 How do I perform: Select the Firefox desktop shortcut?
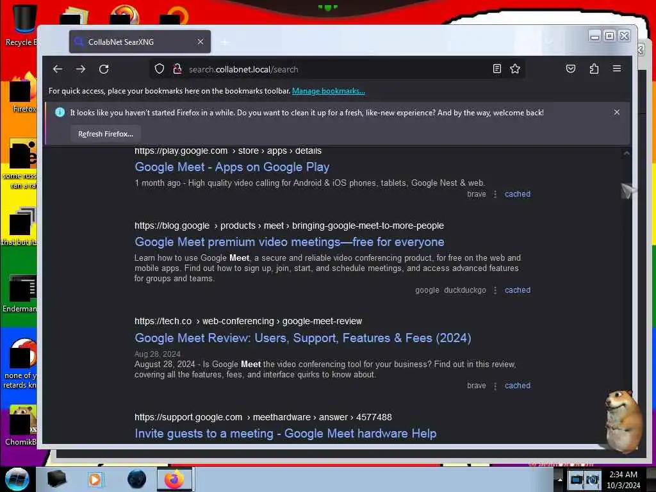click(23, 94)
